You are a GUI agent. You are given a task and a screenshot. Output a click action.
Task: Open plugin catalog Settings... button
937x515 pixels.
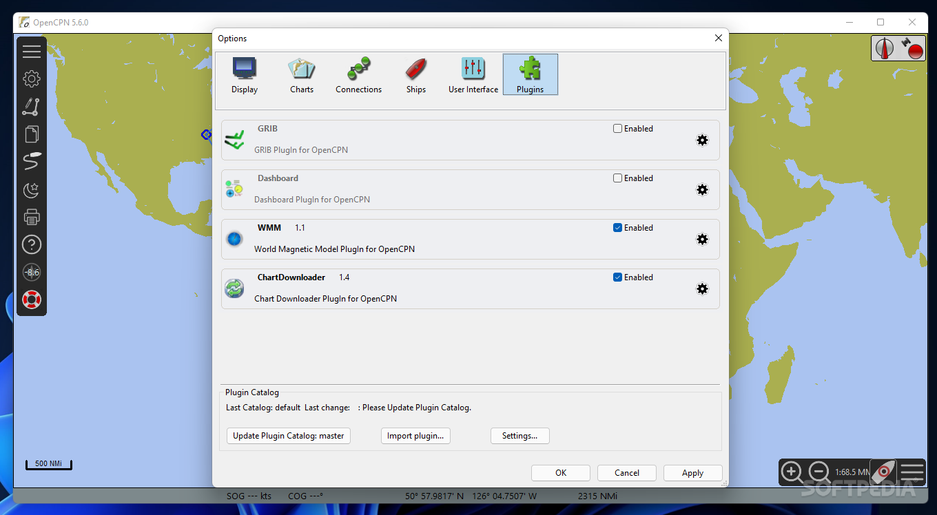pyautogui.click(x=520, y=436)
